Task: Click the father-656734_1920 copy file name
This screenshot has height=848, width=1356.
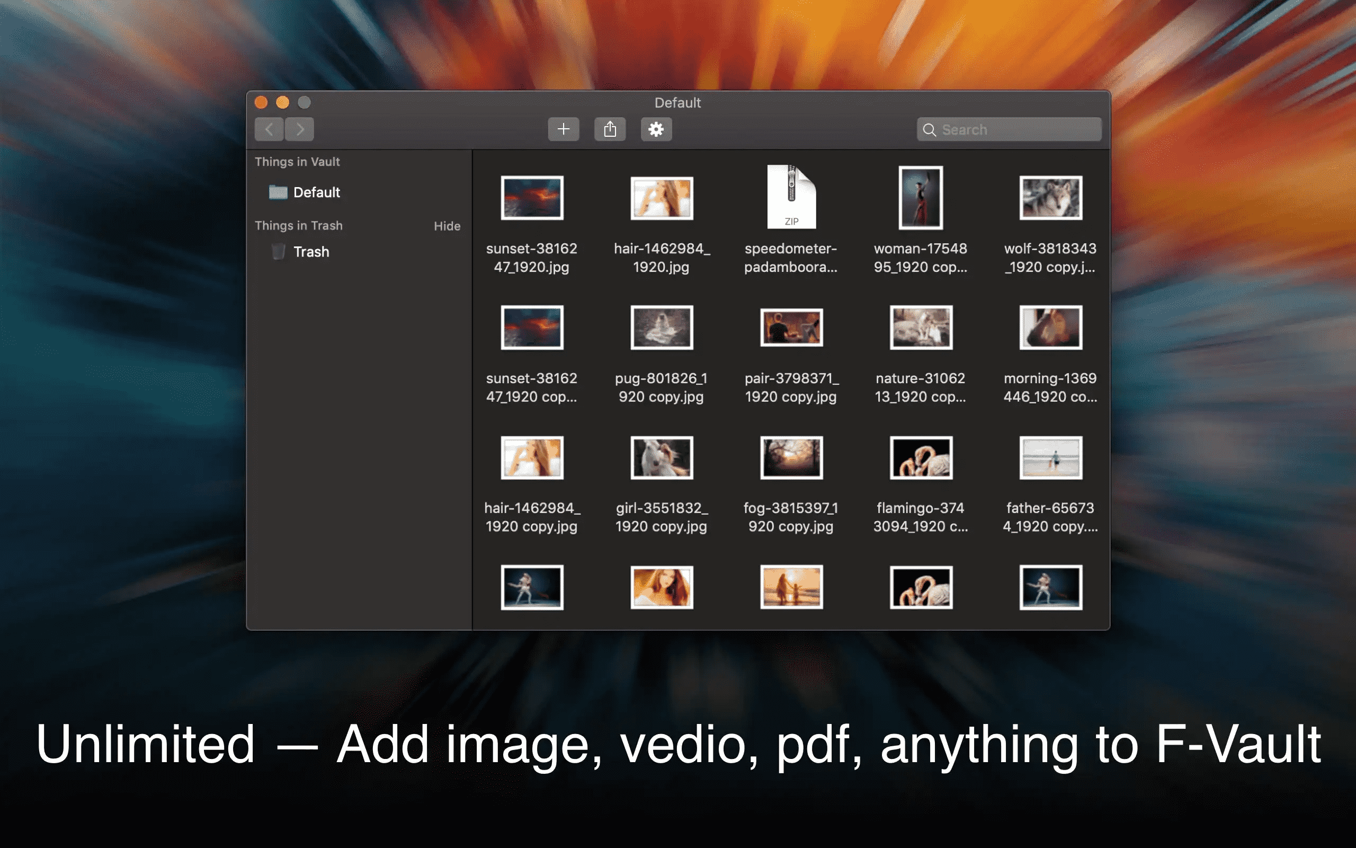Action: click(1050, 517)
